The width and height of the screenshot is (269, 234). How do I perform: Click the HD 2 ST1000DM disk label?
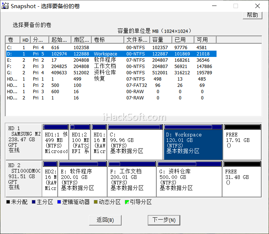pos(24,179)
